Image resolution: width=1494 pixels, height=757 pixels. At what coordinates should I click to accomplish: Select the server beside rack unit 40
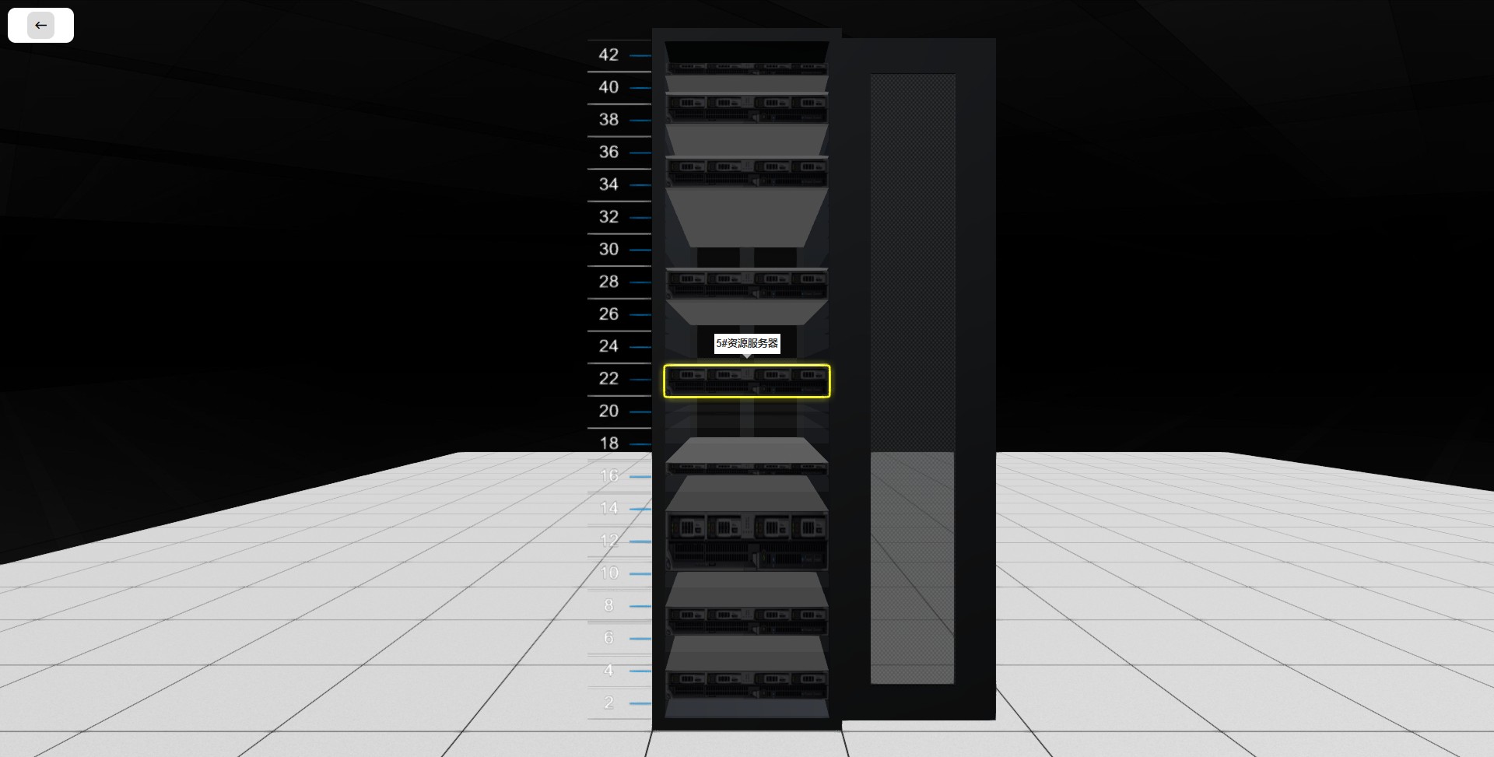pos(747,108)
